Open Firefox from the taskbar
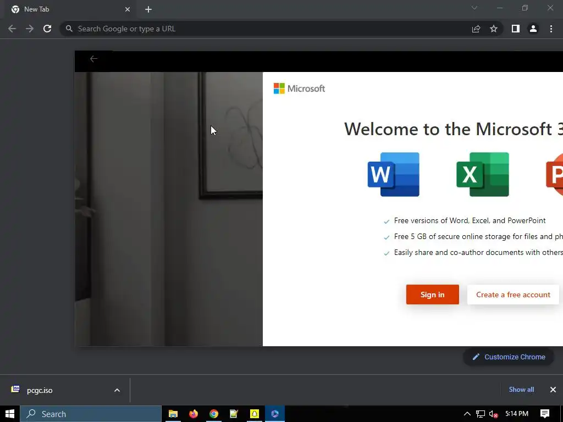 click(x=194, y=414)
